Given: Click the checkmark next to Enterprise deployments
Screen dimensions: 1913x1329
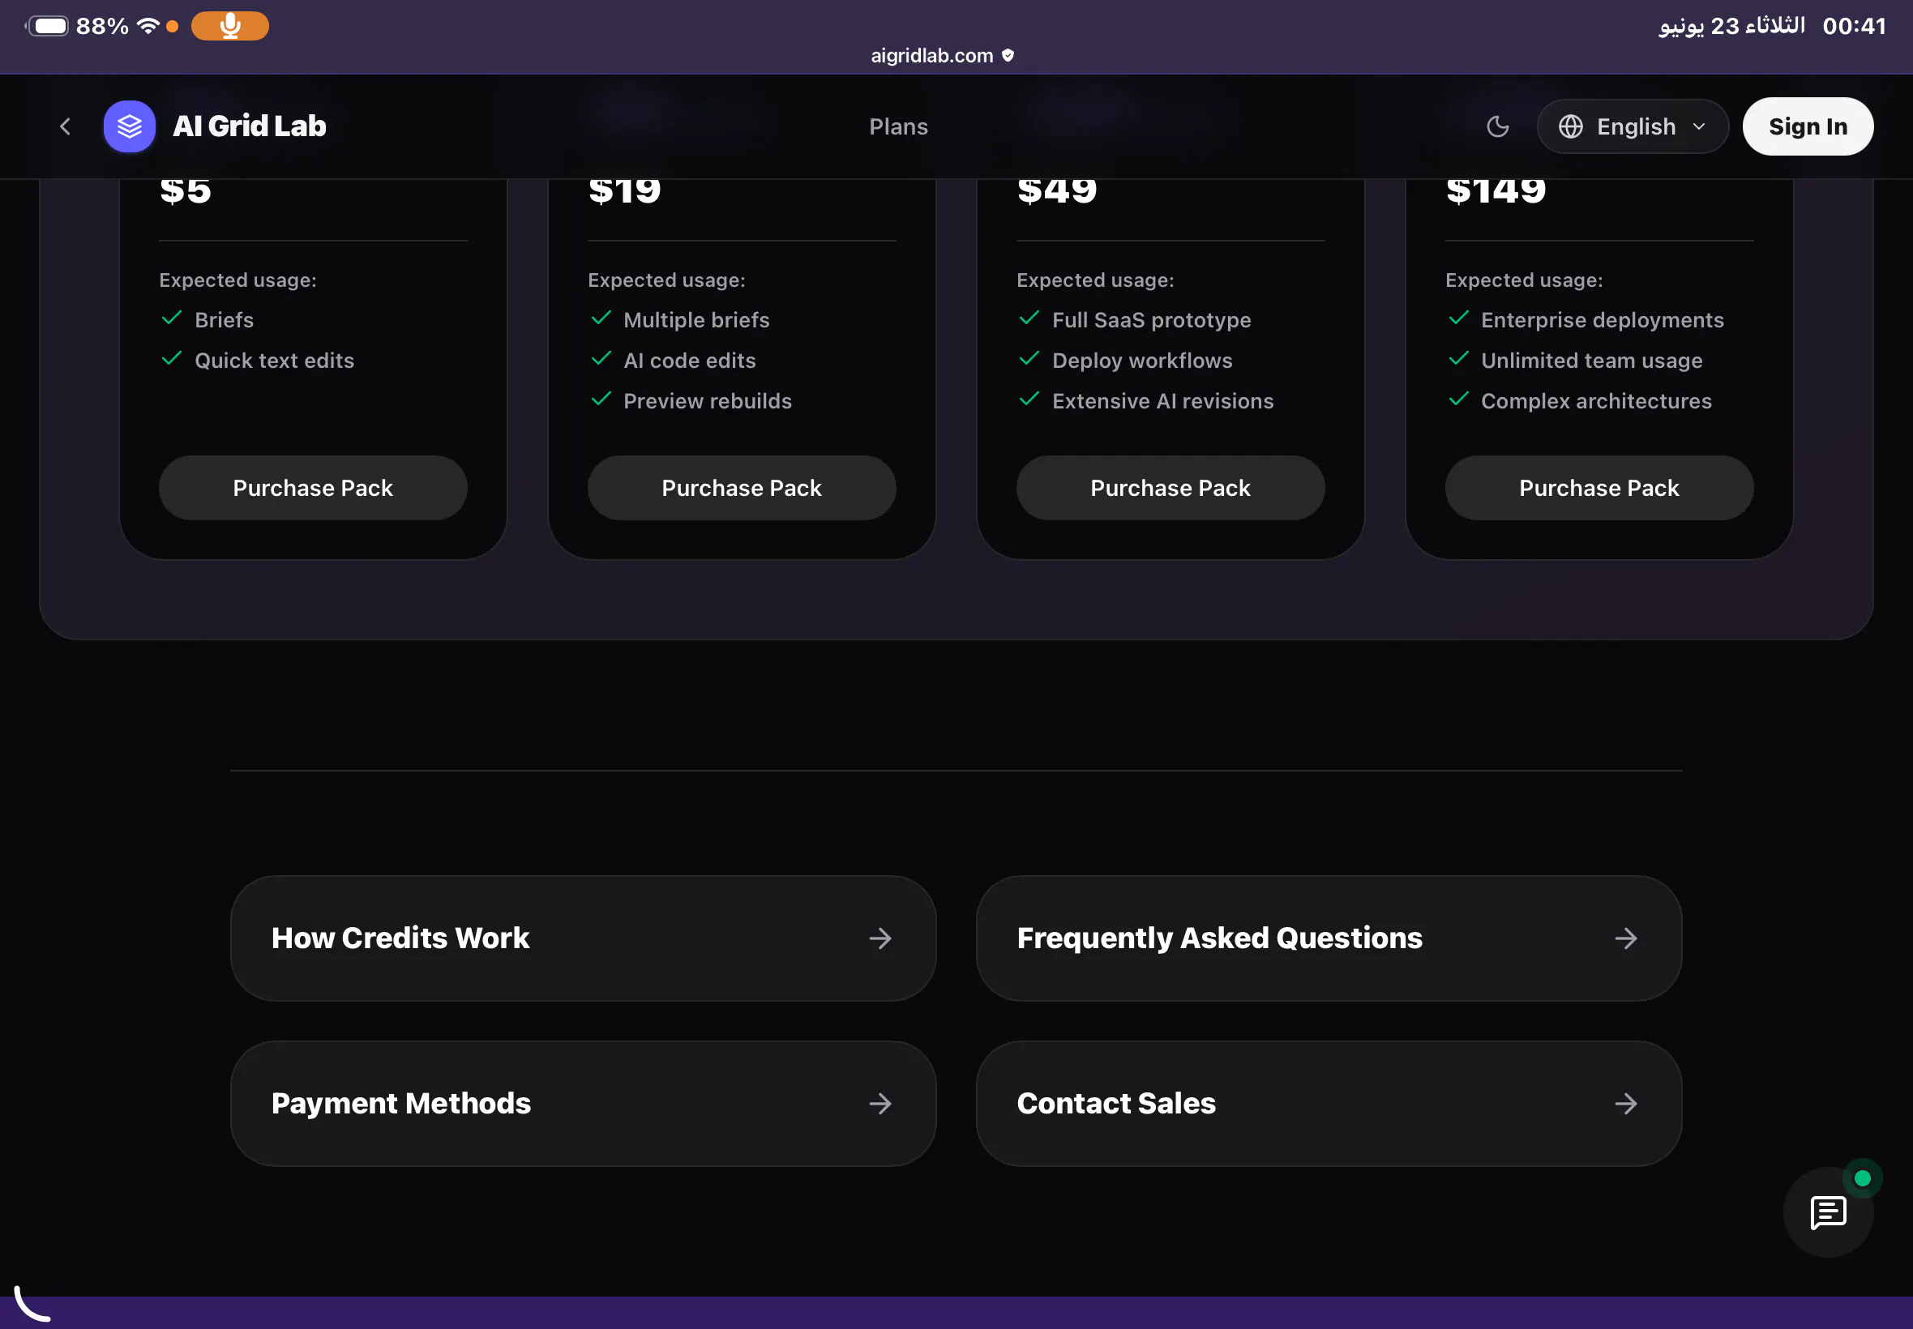Looking at the screenshot, I should [1459, 318].
